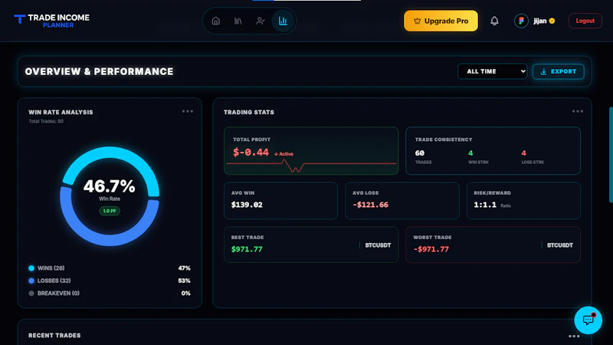The image size is (613, 345).
Task: Click the Upgrade Pro button
Action: (x=441, y=21)
